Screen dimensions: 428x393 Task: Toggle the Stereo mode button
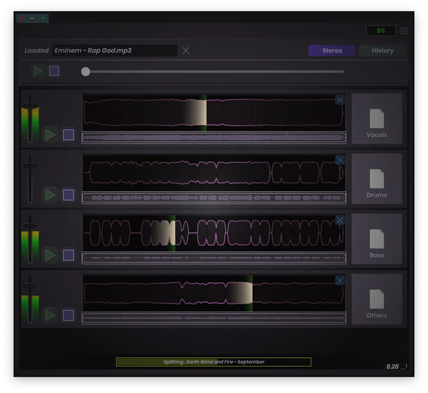[332, 50]
